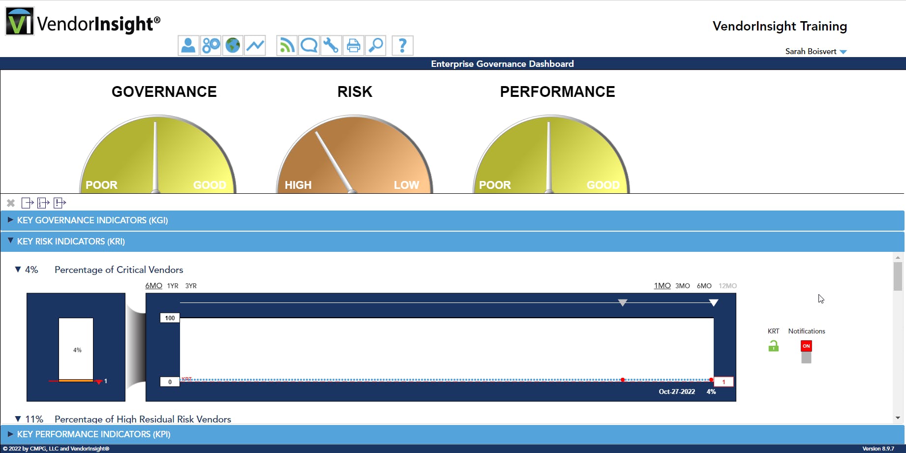The width and height of the screenshot is (906, 453).
Task: Click the question mark help icon
Action: pos(402,46)
